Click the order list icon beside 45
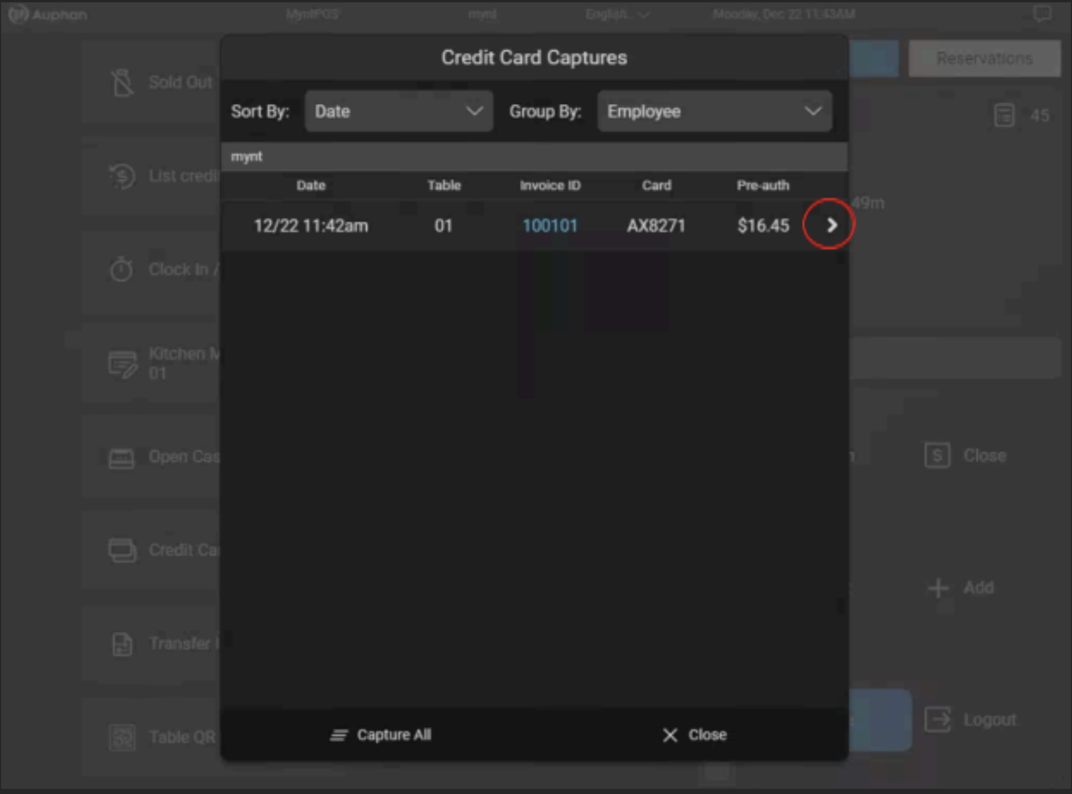 point(1004,115)
